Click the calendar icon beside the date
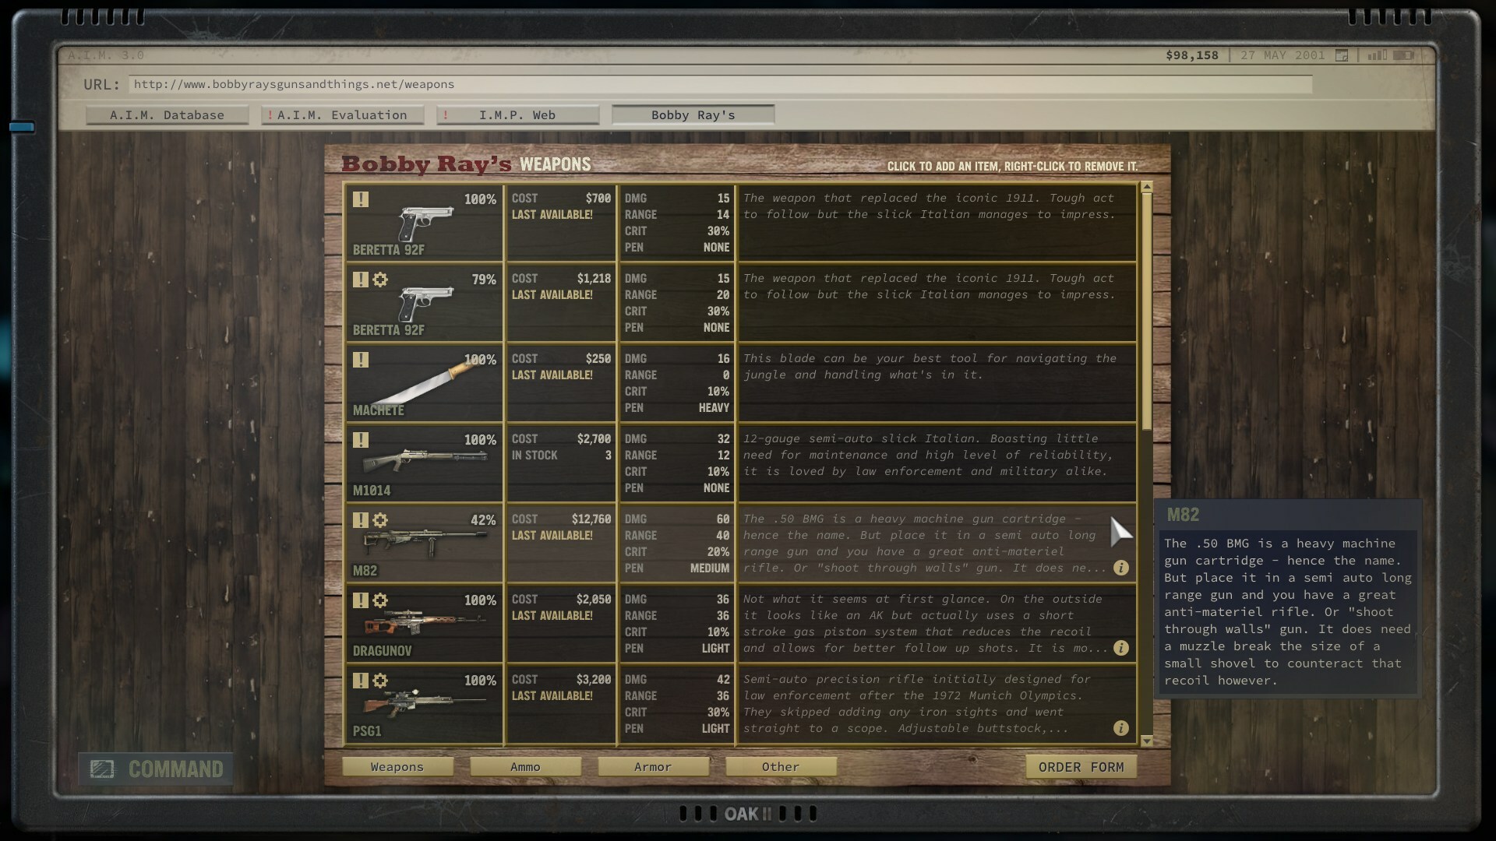Viewport: 1496px width, 841px height. [1342, 55]
